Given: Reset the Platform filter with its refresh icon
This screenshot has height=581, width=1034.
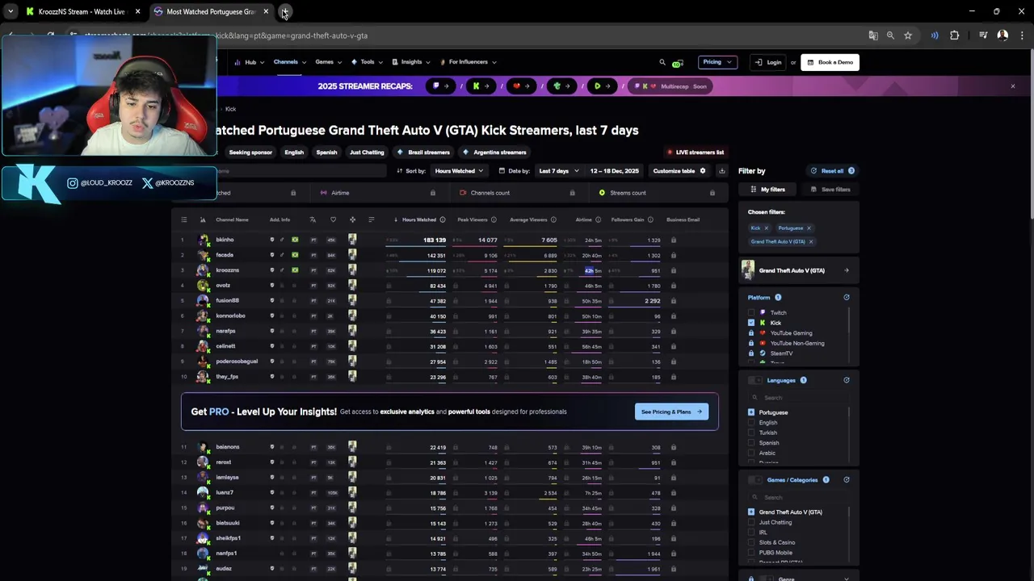Looking at the screenshot, I should pyautogui.click(x=847, y=297).
